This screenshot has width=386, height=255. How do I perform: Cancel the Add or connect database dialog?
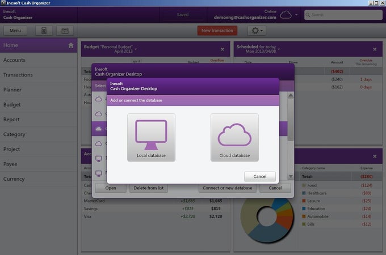[x=260, y=176]
